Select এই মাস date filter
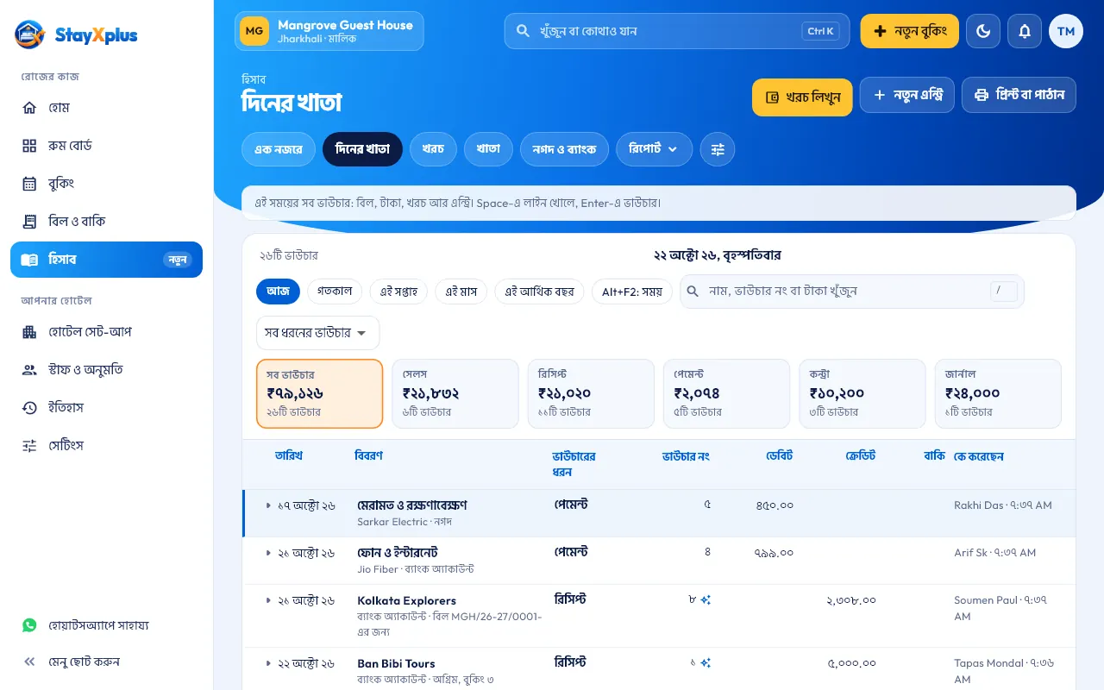The height and width of the screenshot is (690, 1104). pos(461,292)
